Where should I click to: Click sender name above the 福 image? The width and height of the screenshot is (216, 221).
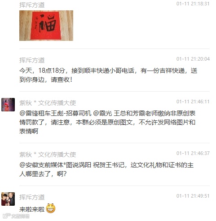click(x=32, y=5)
